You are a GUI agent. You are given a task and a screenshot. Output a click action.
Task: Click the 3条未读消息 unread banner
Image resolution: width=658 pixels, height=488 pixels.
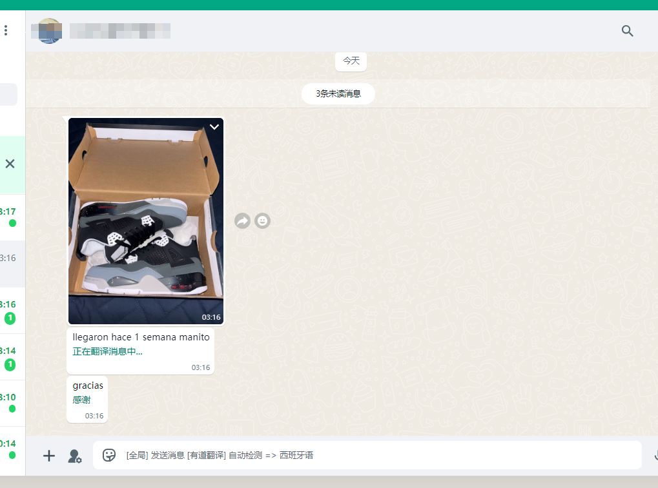(x=338, y=93)
